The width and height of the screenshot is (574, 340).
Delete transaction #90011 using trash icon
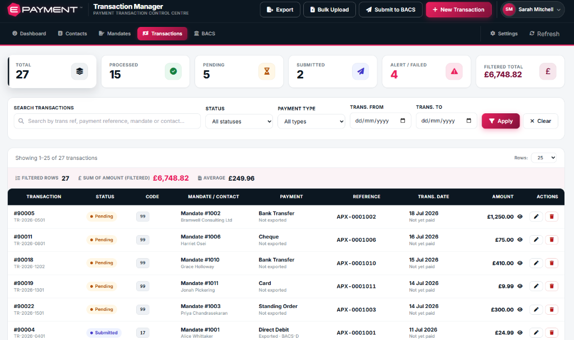point(552,240)
